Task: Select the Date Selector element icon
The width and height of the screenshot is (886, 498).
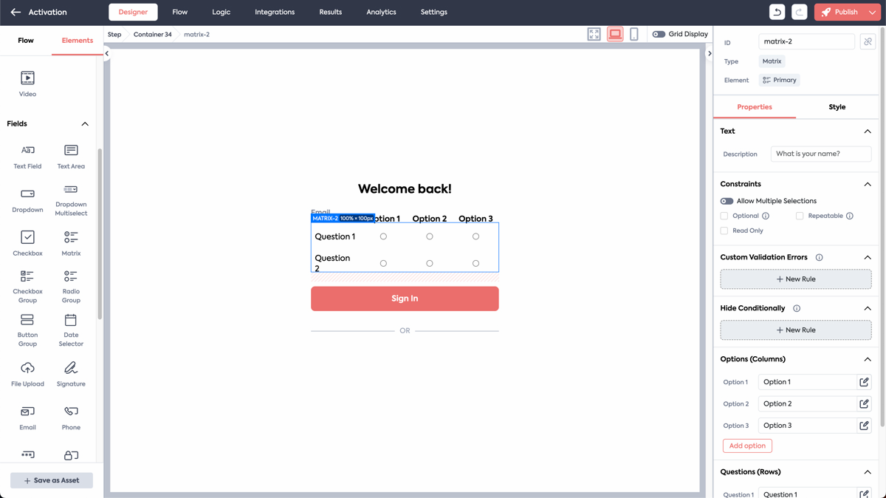Action: pyautogui.click(x=71, y=321)
